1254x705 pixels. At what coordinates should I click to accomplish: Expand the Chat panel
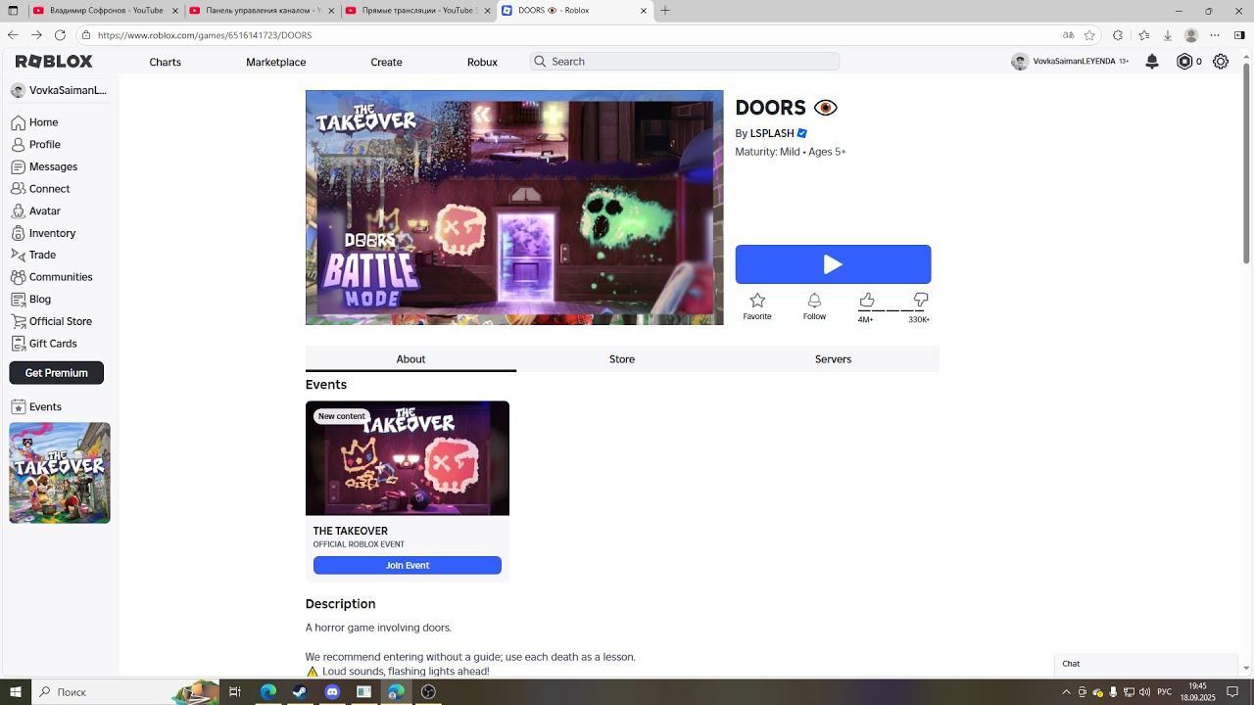tap(1145, 664)
